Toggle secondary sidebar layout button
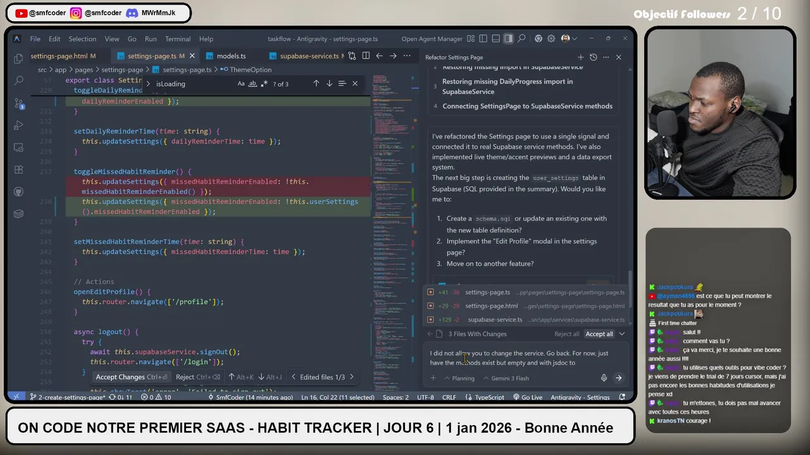 508,39
